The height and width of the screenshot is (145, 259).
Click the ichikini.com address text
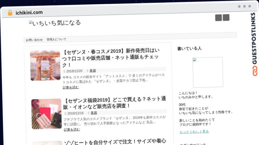coord(29,13)
